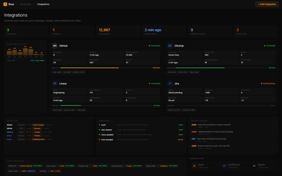Click the Active status of push webhook
The width and height of the screenshot is (282, 176).
181,125
